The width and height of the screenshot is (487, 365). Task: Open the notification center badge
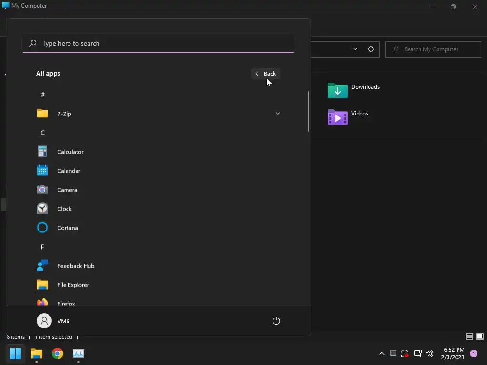pyautogui.click(x=474, y=354)
